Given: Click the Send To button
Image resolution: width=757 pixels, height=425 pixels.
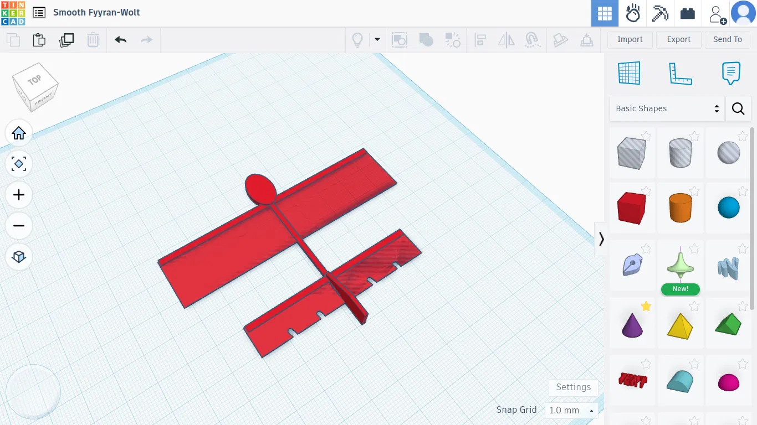Looking at the screenshot, I should pyautogui.click(x=727, y=40).
